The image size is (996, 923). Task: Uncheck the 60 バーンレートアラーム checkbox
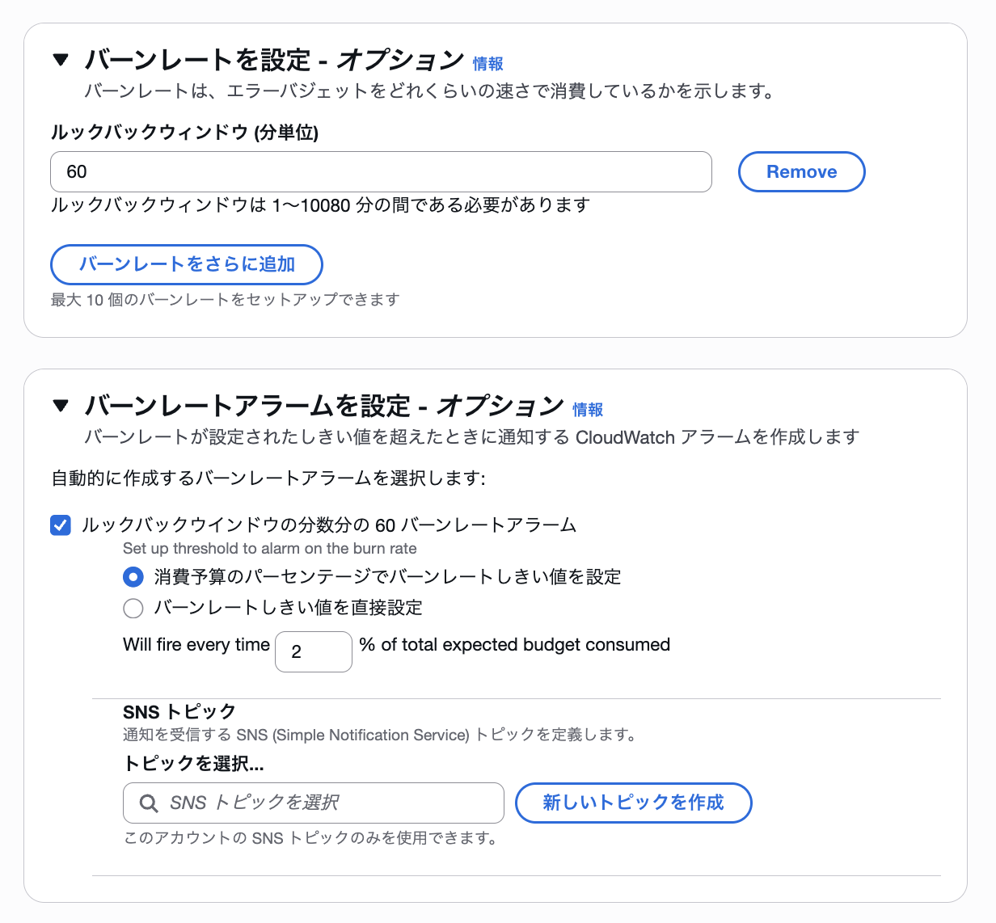click(x=60, y=525)
